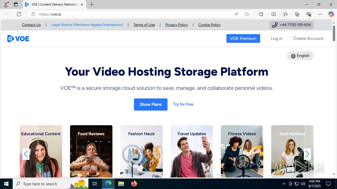Viewport: 337px width, 189px height.
Task: Select the Educational Content card
Action: (x=41, y=151)
